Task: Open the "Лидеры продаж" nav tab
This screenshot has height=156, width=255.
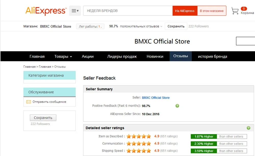Action: click(x=122, y=56)
